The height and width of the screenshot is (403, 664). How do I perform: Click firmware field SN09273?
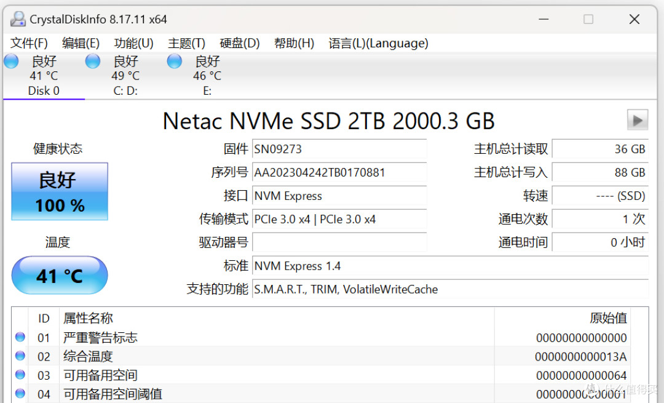tap(339, 149)
